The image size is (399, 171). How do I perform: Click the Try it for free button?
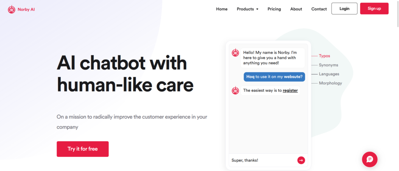tap(83, 149)
